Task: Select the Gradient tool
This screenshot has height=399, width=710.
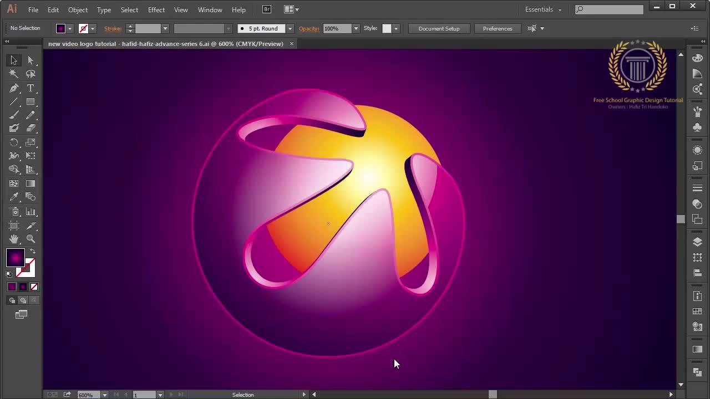Action: coord(31,183)
